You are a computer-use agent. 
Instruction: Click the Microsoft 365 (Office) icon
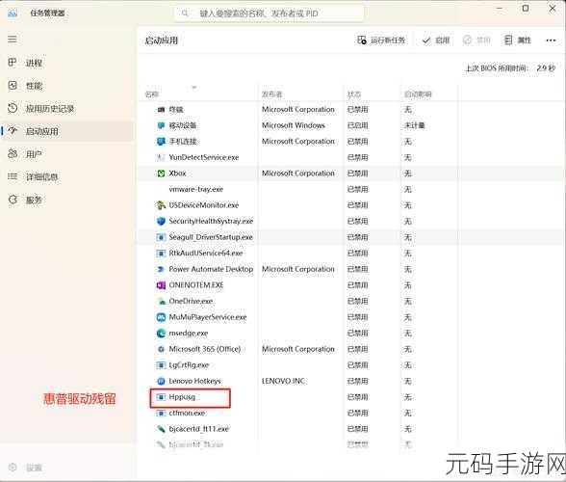point(161,349)
